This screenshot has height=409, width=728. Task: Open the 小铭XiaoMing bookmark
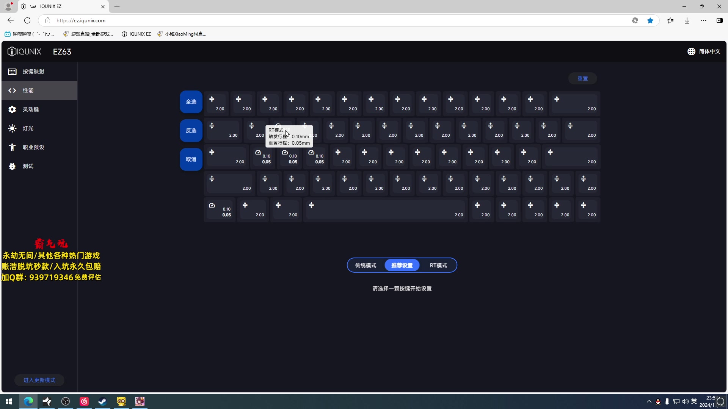coord(182,34)
